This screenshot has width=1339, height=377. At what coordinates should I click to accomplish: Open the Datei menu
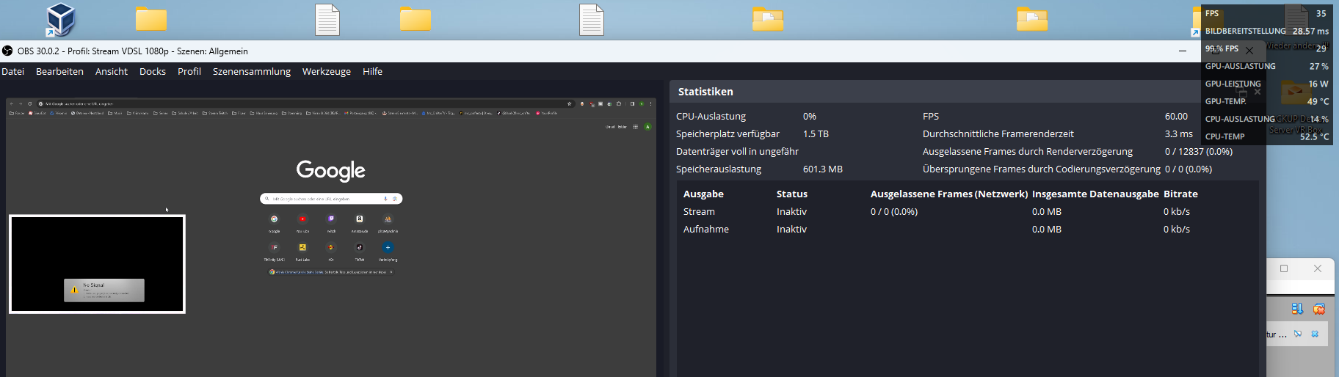pyautogui.click(x=13, y=71)
